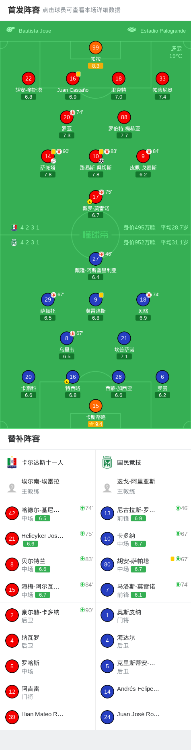
Task: Select substitute 马洛斯-莫雷诺 number 7
Action: click(x=143, y=590)
